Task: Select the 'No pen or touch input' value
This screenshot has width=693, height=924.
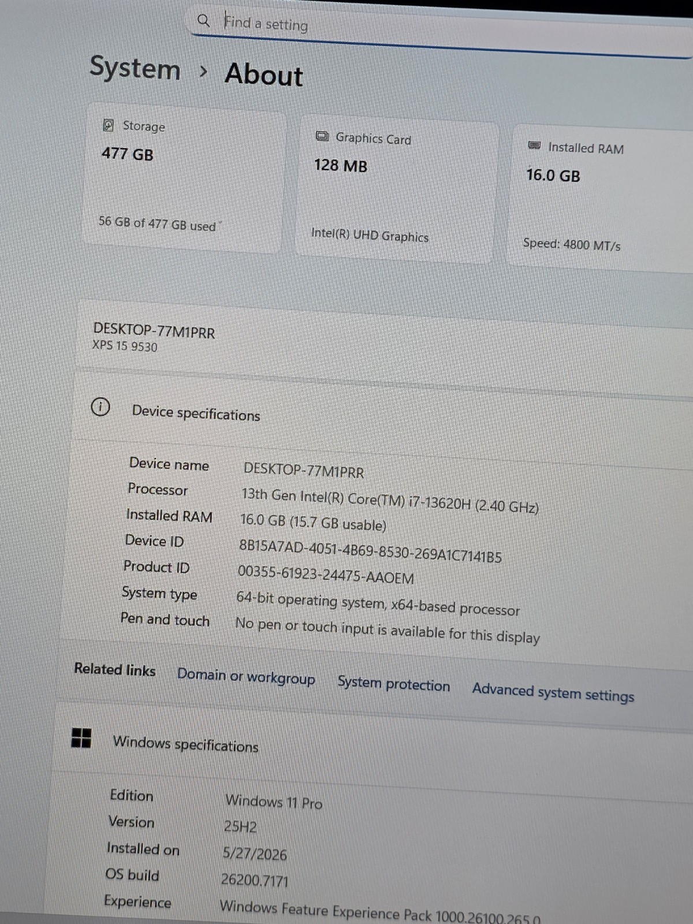Action: click(x=388, y=630)
